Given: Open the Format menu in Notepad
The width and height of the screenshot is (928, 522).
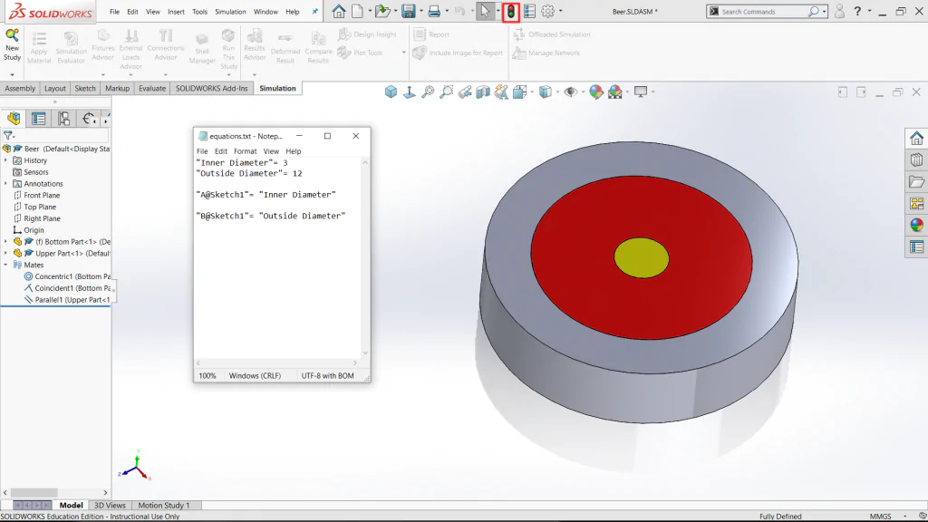Looking at the screenshot, I should coord(245,151).
